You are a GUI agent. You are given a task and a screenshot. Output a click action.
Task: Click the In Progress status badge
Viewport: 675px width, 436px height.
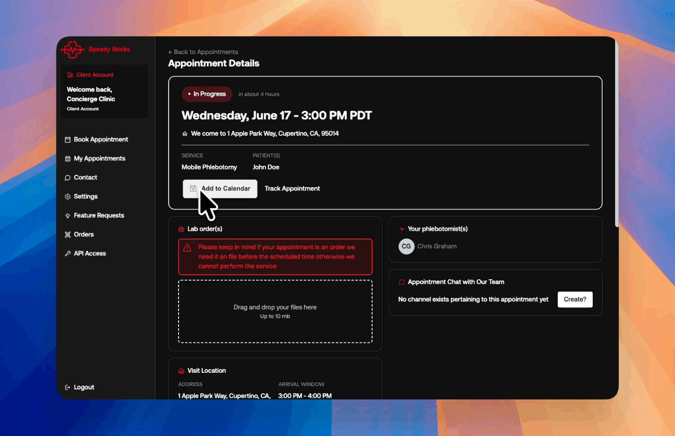pyautogui.click(x=207, y=94)
